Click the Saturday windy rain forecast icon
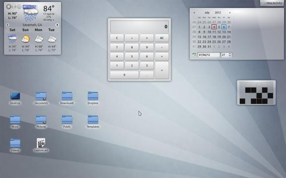This screenshot has width=286, height=178. [x=12, y=39]
